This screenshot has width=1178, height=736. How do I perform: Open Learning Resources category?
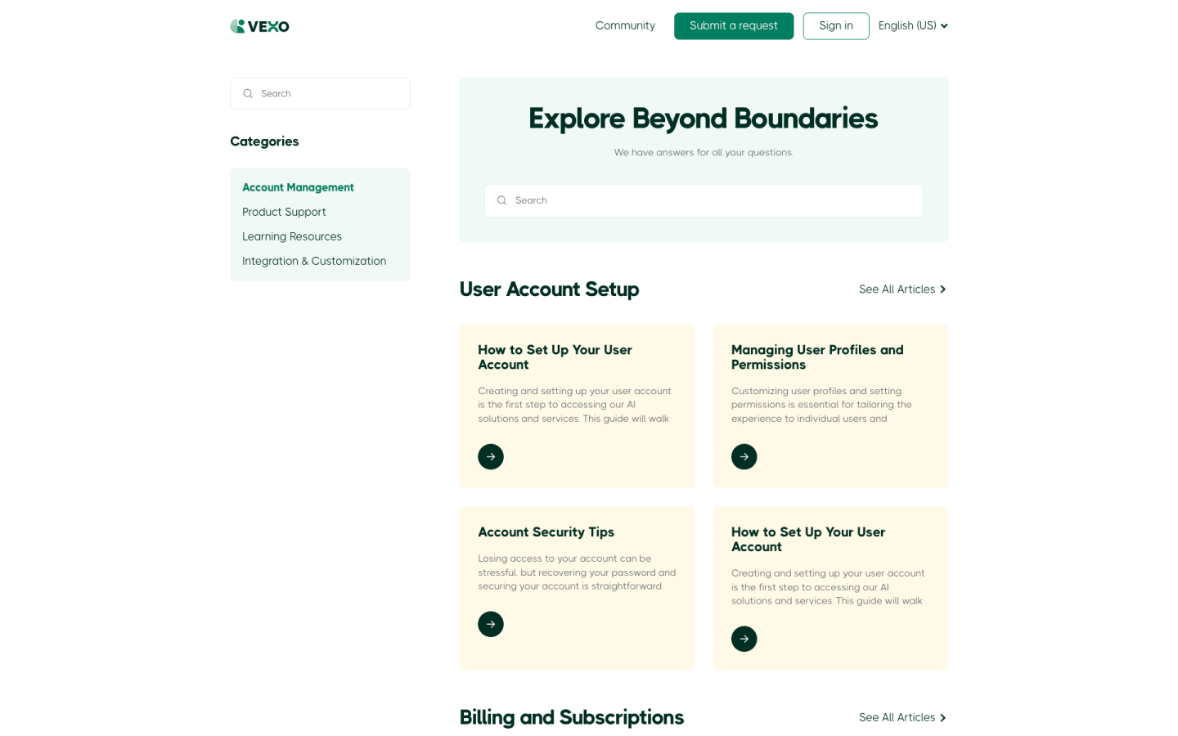coord(292,236)
